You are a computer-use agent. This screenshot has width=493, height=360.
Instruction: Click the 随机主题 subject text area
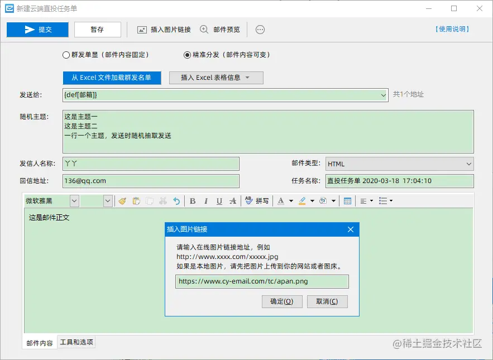point(268,131)
